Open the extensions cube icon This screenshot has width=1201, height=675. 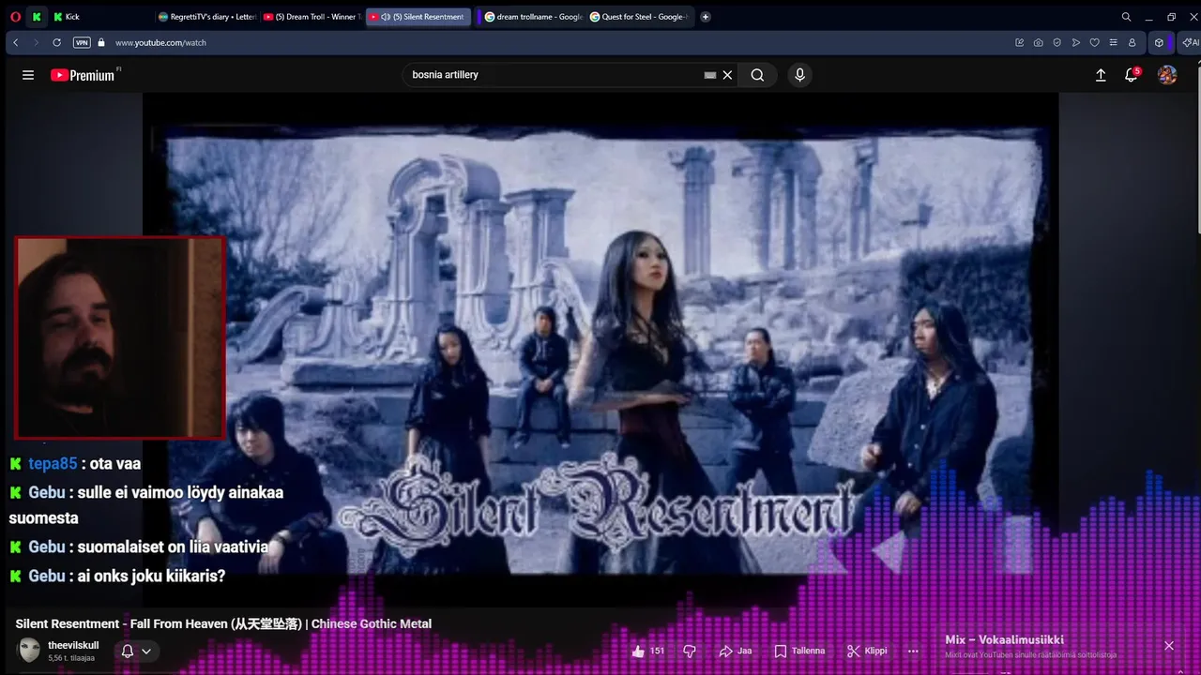1159,42
